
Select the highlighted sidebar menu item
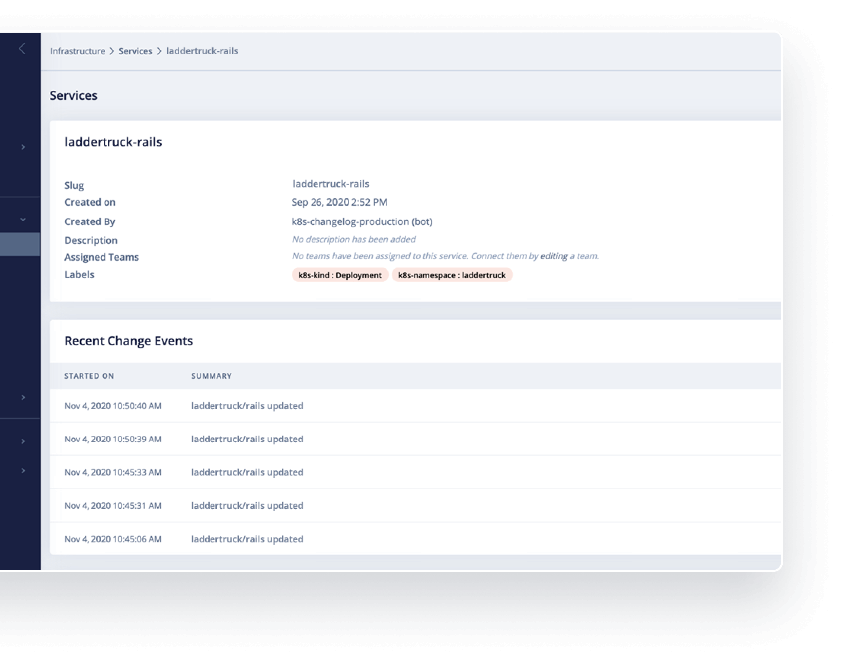pyautogui.click(x=20, y=244)
